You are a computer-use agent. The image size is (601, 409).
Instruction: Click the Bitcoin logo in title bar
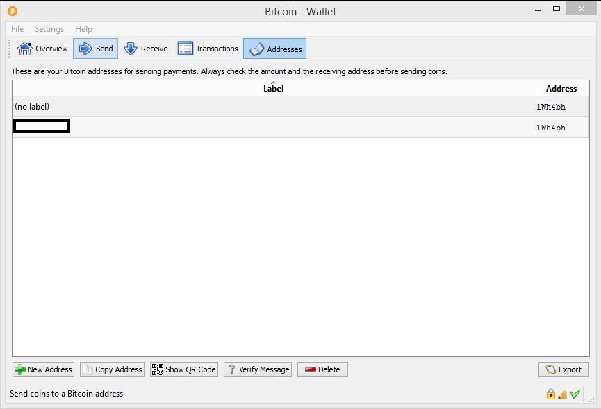13,11
